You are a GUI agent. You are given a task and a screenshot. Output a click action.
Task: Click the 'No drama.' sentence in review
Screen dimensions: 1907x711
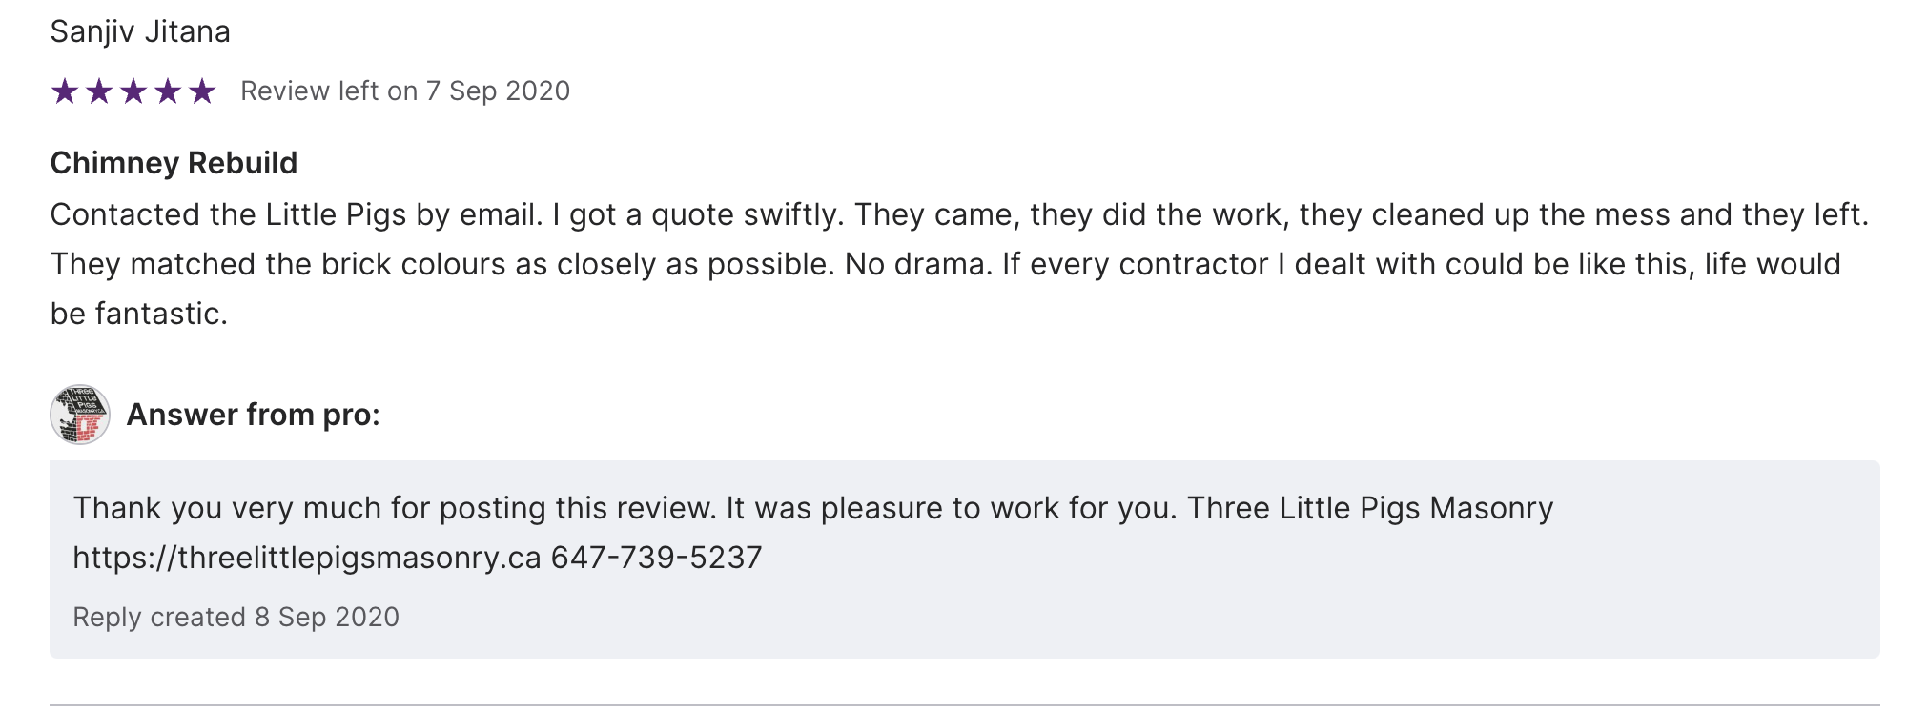point(918,264)
